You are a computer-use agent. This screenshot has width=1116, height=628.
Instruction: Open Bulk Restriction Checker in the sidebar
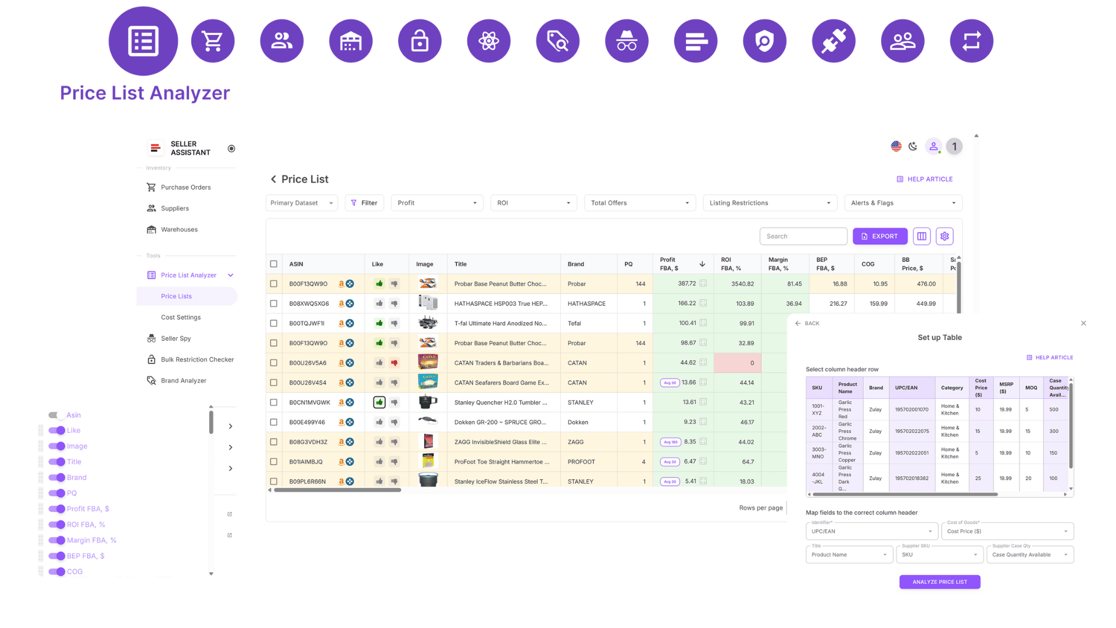[x=198, y=359]
